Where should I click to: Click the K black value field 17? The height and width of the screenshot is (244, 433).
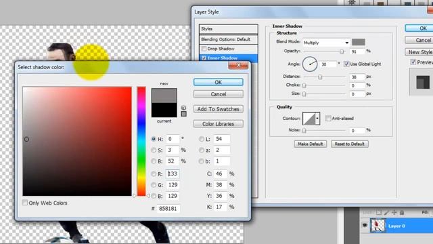pos(221,207)
